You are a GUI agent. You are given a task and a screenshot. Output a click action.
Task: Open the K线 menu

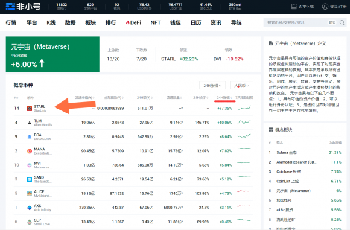click(x=51, y=22)
